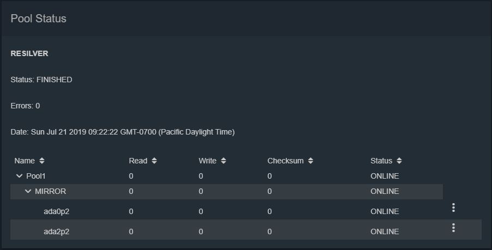Collapse the MIRROR vdev node
492x250 pixels.
click(28, 191)
